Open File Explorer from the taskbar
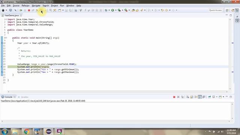The height and width of the screenshot is (135, 240). tap(15, 132)
